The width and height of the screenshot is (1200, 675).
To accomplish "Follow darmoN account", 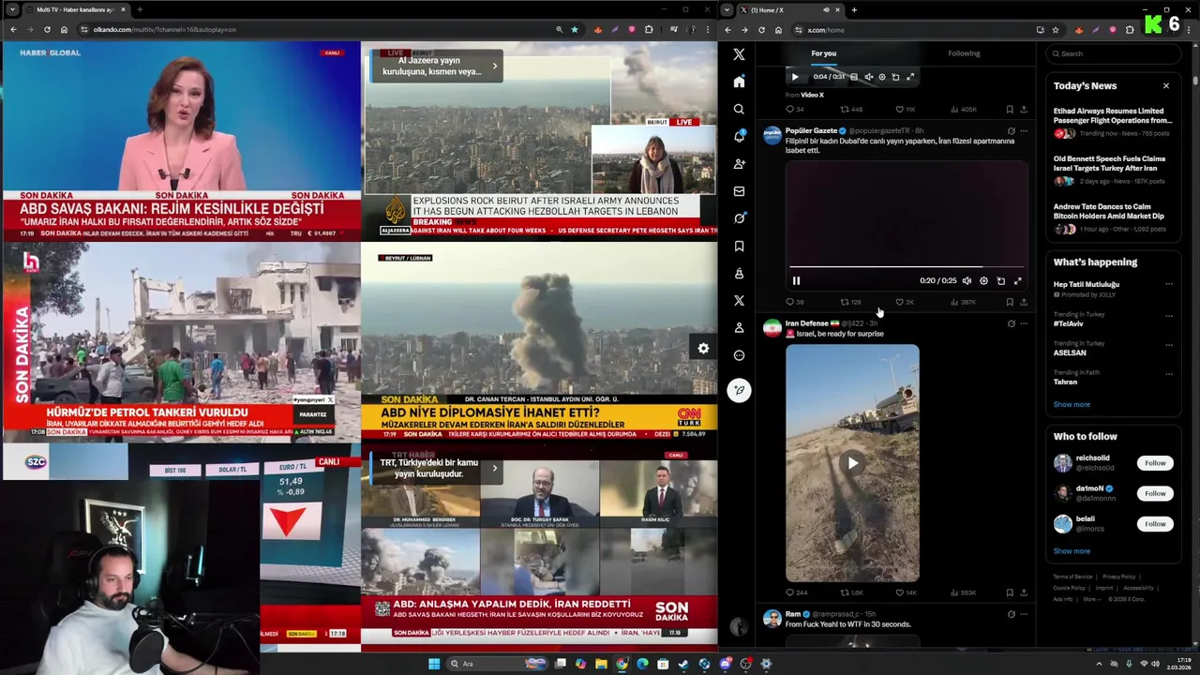I will click(x=1155, y=493).
